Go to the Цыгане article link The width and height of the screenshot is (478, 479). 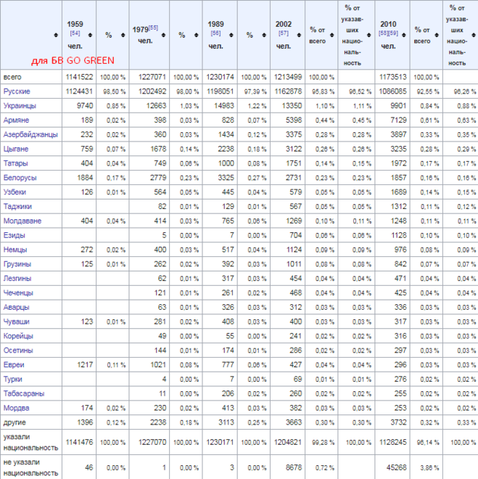click(16, 149)
